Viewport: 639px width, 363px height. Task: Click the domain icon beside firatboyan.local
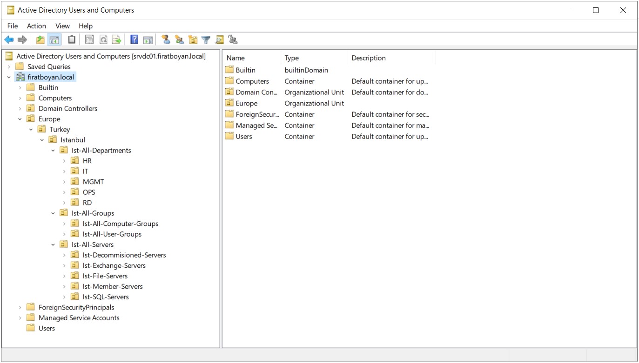20,77
